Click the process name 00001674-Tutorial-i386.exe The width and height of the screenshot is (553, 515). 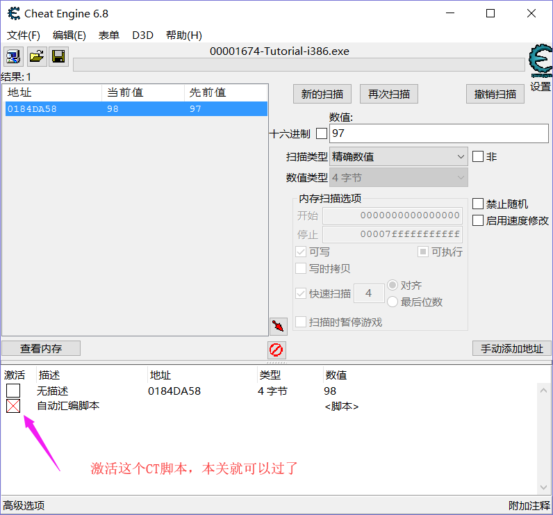tap(279, 51)
